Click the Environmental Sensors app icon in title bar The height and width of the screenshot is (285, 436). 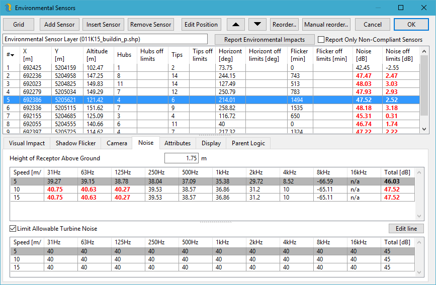tap(8, 8)
